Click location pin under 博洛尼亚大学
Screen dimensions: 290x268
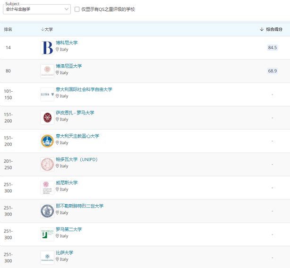(57, 73)
